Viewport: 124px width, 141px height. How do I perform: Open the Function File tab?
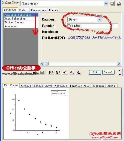tap(80, 86)
